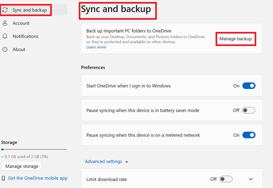Click 'Back up important PC folders to OneDrive' title
Screen dimensions: 273x188
pyautogui.click(x=129, y=31)
